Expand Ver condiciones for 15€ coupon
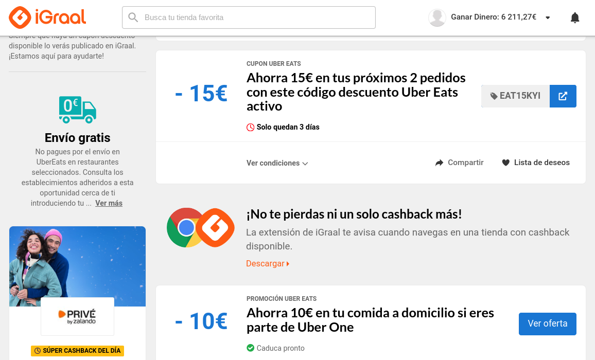 pos(277,163)
